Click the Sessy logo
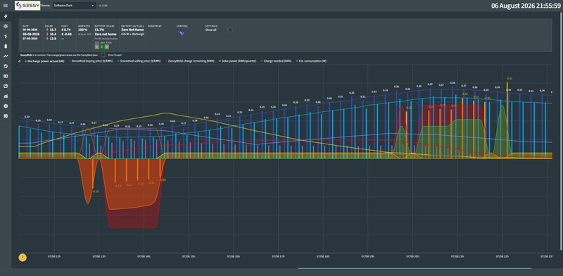 (27, 6)
